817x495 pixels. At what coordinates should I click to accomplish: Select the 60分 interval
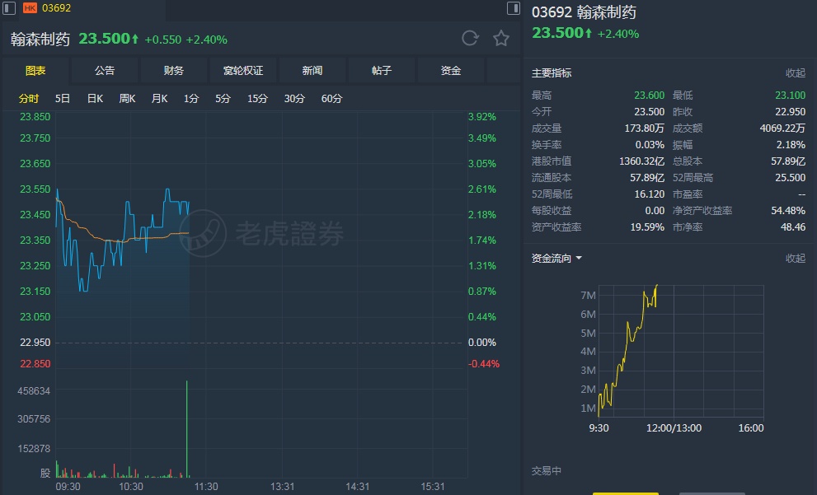click(x=332, y=98)
